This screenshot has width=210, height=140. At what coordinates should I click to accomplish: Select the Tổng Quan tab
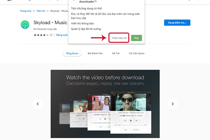pyautogui.click(x=72, y=53)
